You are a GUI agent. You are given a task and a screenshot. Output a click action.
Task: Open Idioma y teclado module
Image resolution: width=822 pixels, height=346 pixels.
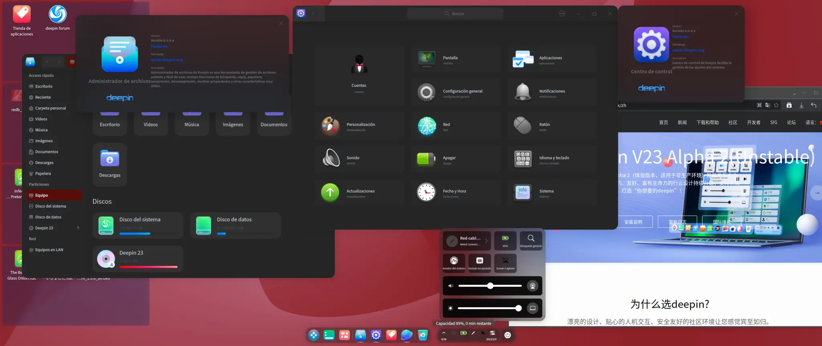point(552,159)
